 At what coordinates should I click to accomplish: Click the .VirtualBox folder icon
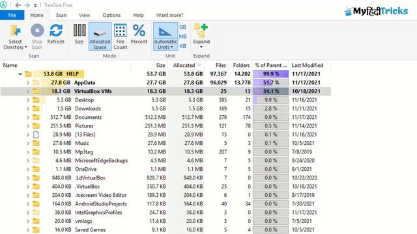[36, 187]
